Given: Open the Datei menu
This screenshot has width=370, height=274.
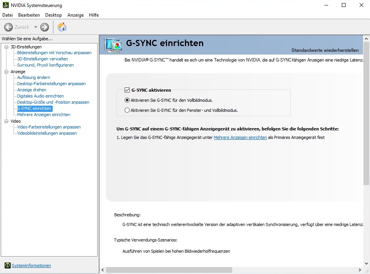Looking at the screenshot, I should (x=8, y=15).
